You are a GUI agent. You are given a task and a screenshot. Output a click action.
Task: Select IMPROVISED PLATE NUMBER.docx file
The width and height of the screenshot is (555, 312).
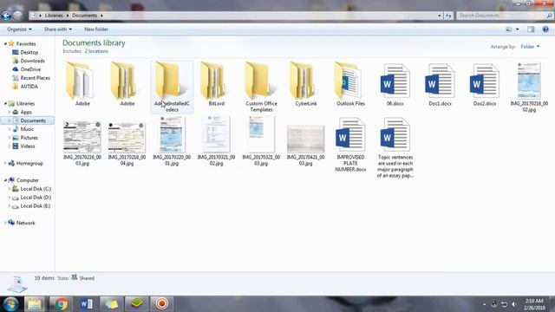tap(350, 145)
